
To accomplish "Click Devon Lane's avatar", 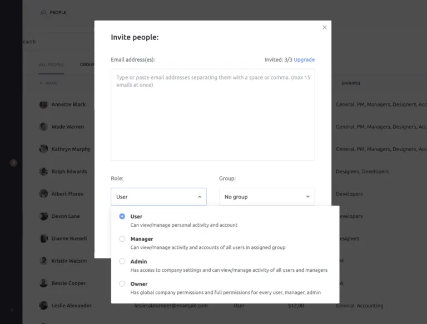I will (43, 216).
